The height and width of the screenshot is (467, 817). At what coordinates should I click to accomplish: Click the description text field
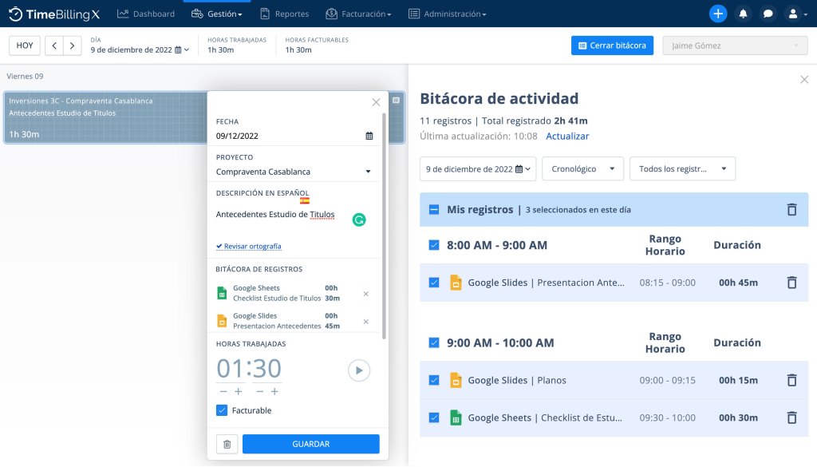pyautogui.click(x=282, y=219)
